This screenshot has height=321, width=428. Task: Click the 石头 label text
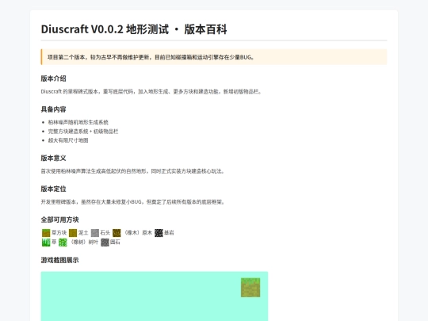105,233
